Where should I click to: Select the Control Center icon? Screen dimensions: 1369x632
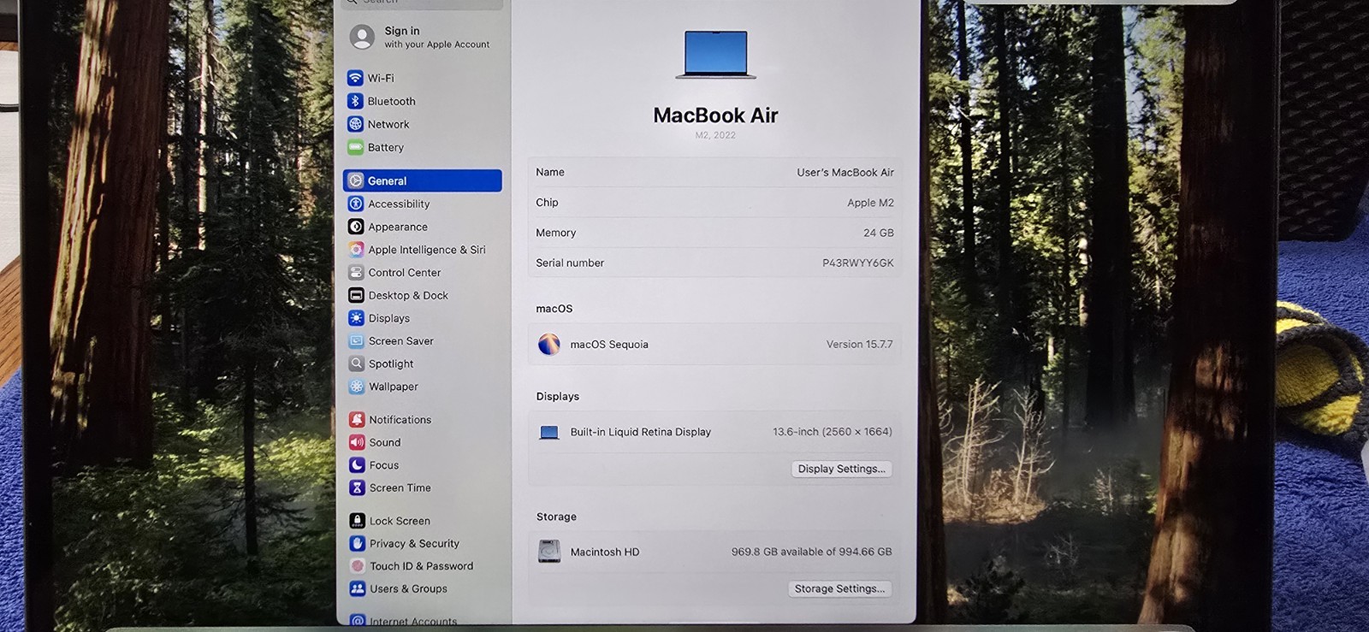pyautogui.click(x=356, y=272)
